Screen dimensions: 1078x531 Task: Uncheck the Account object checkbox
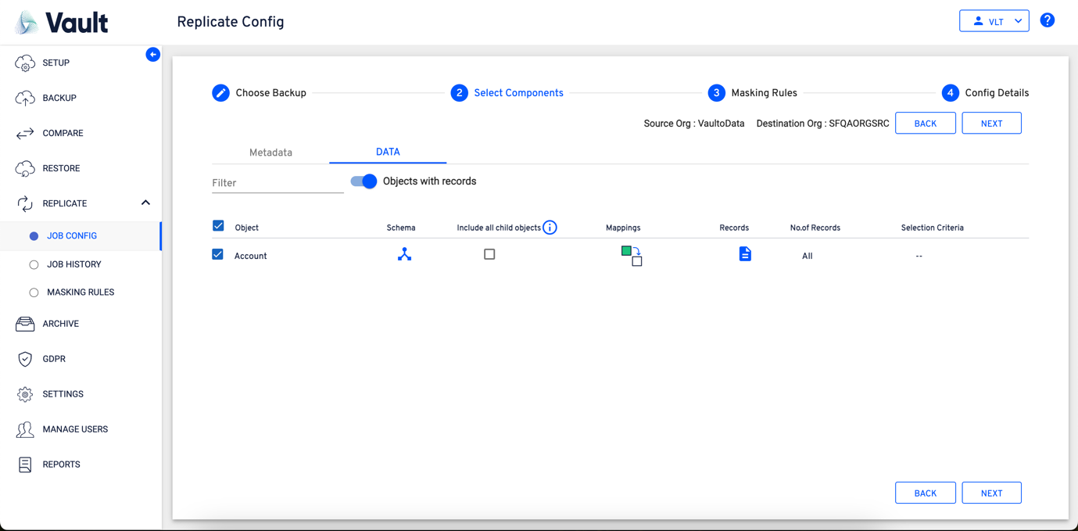point(218,255)
